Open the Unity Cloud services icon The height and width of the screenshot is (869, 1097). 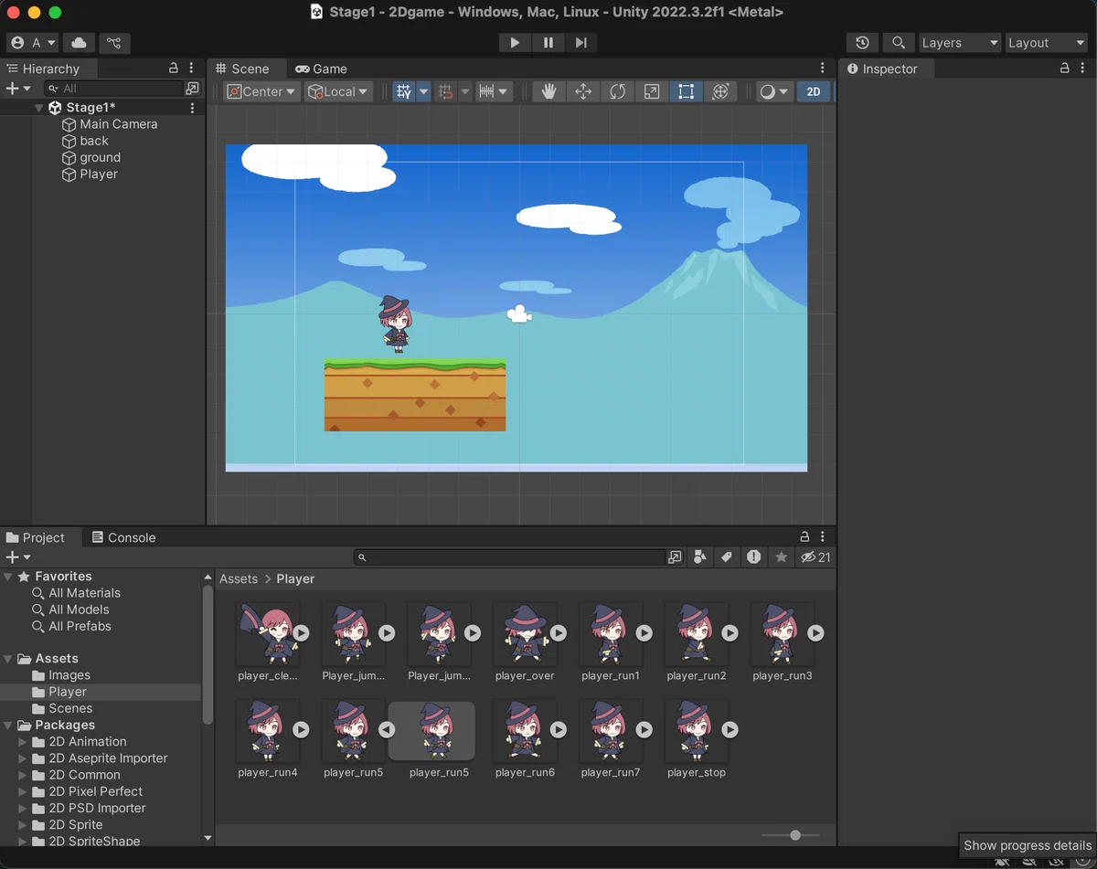[80, 43]
